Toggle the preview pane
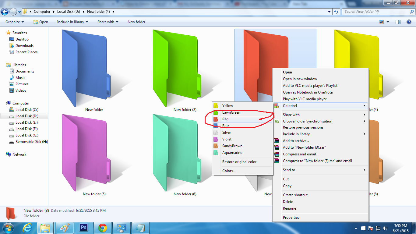416x234 pixels. [398, 22]
